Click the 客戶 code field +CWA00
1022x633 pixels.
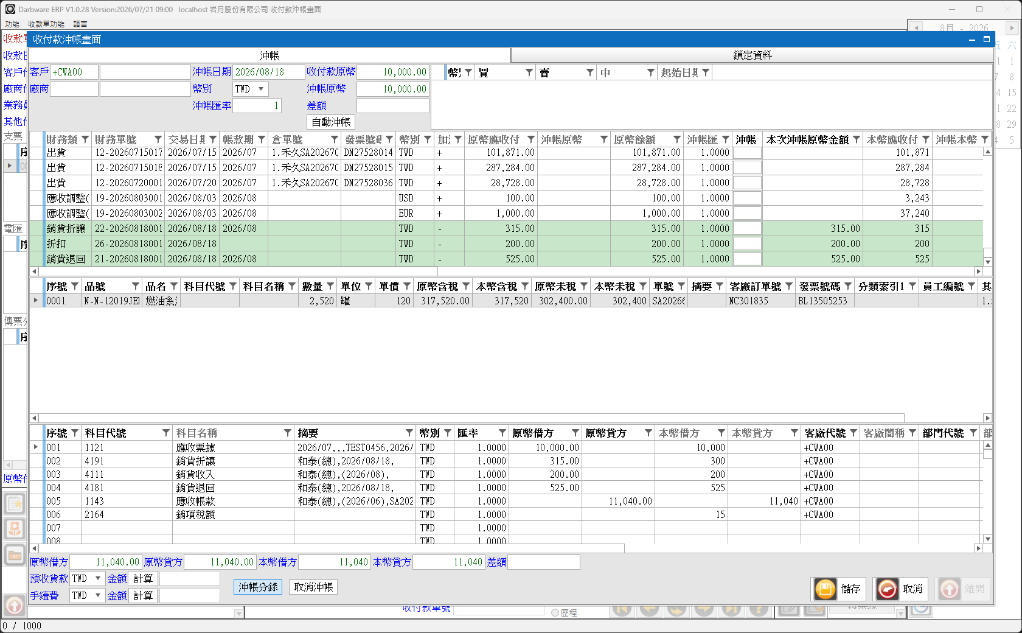[74, 72]
